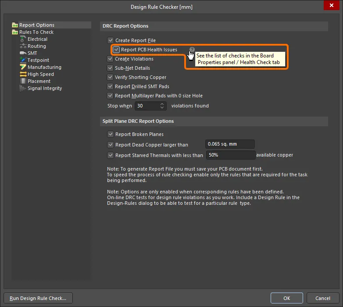Screen dimensions: 343x307
Task: Click the Testpoint rules icon
Action: (x=23, y=60)
